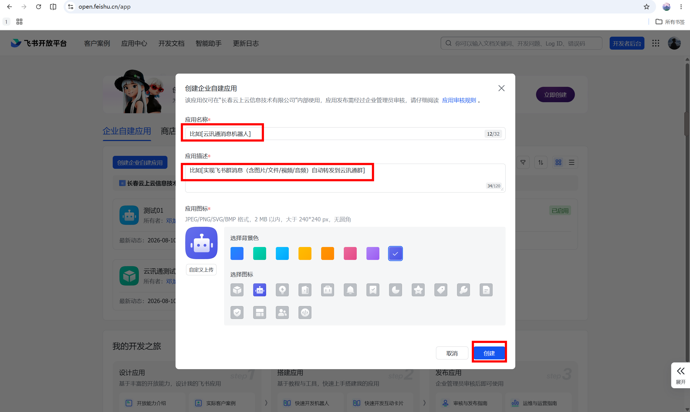Screen dimensions: 690x412
Task: Open 开发者后台 console button
Action: pos(627,43)
